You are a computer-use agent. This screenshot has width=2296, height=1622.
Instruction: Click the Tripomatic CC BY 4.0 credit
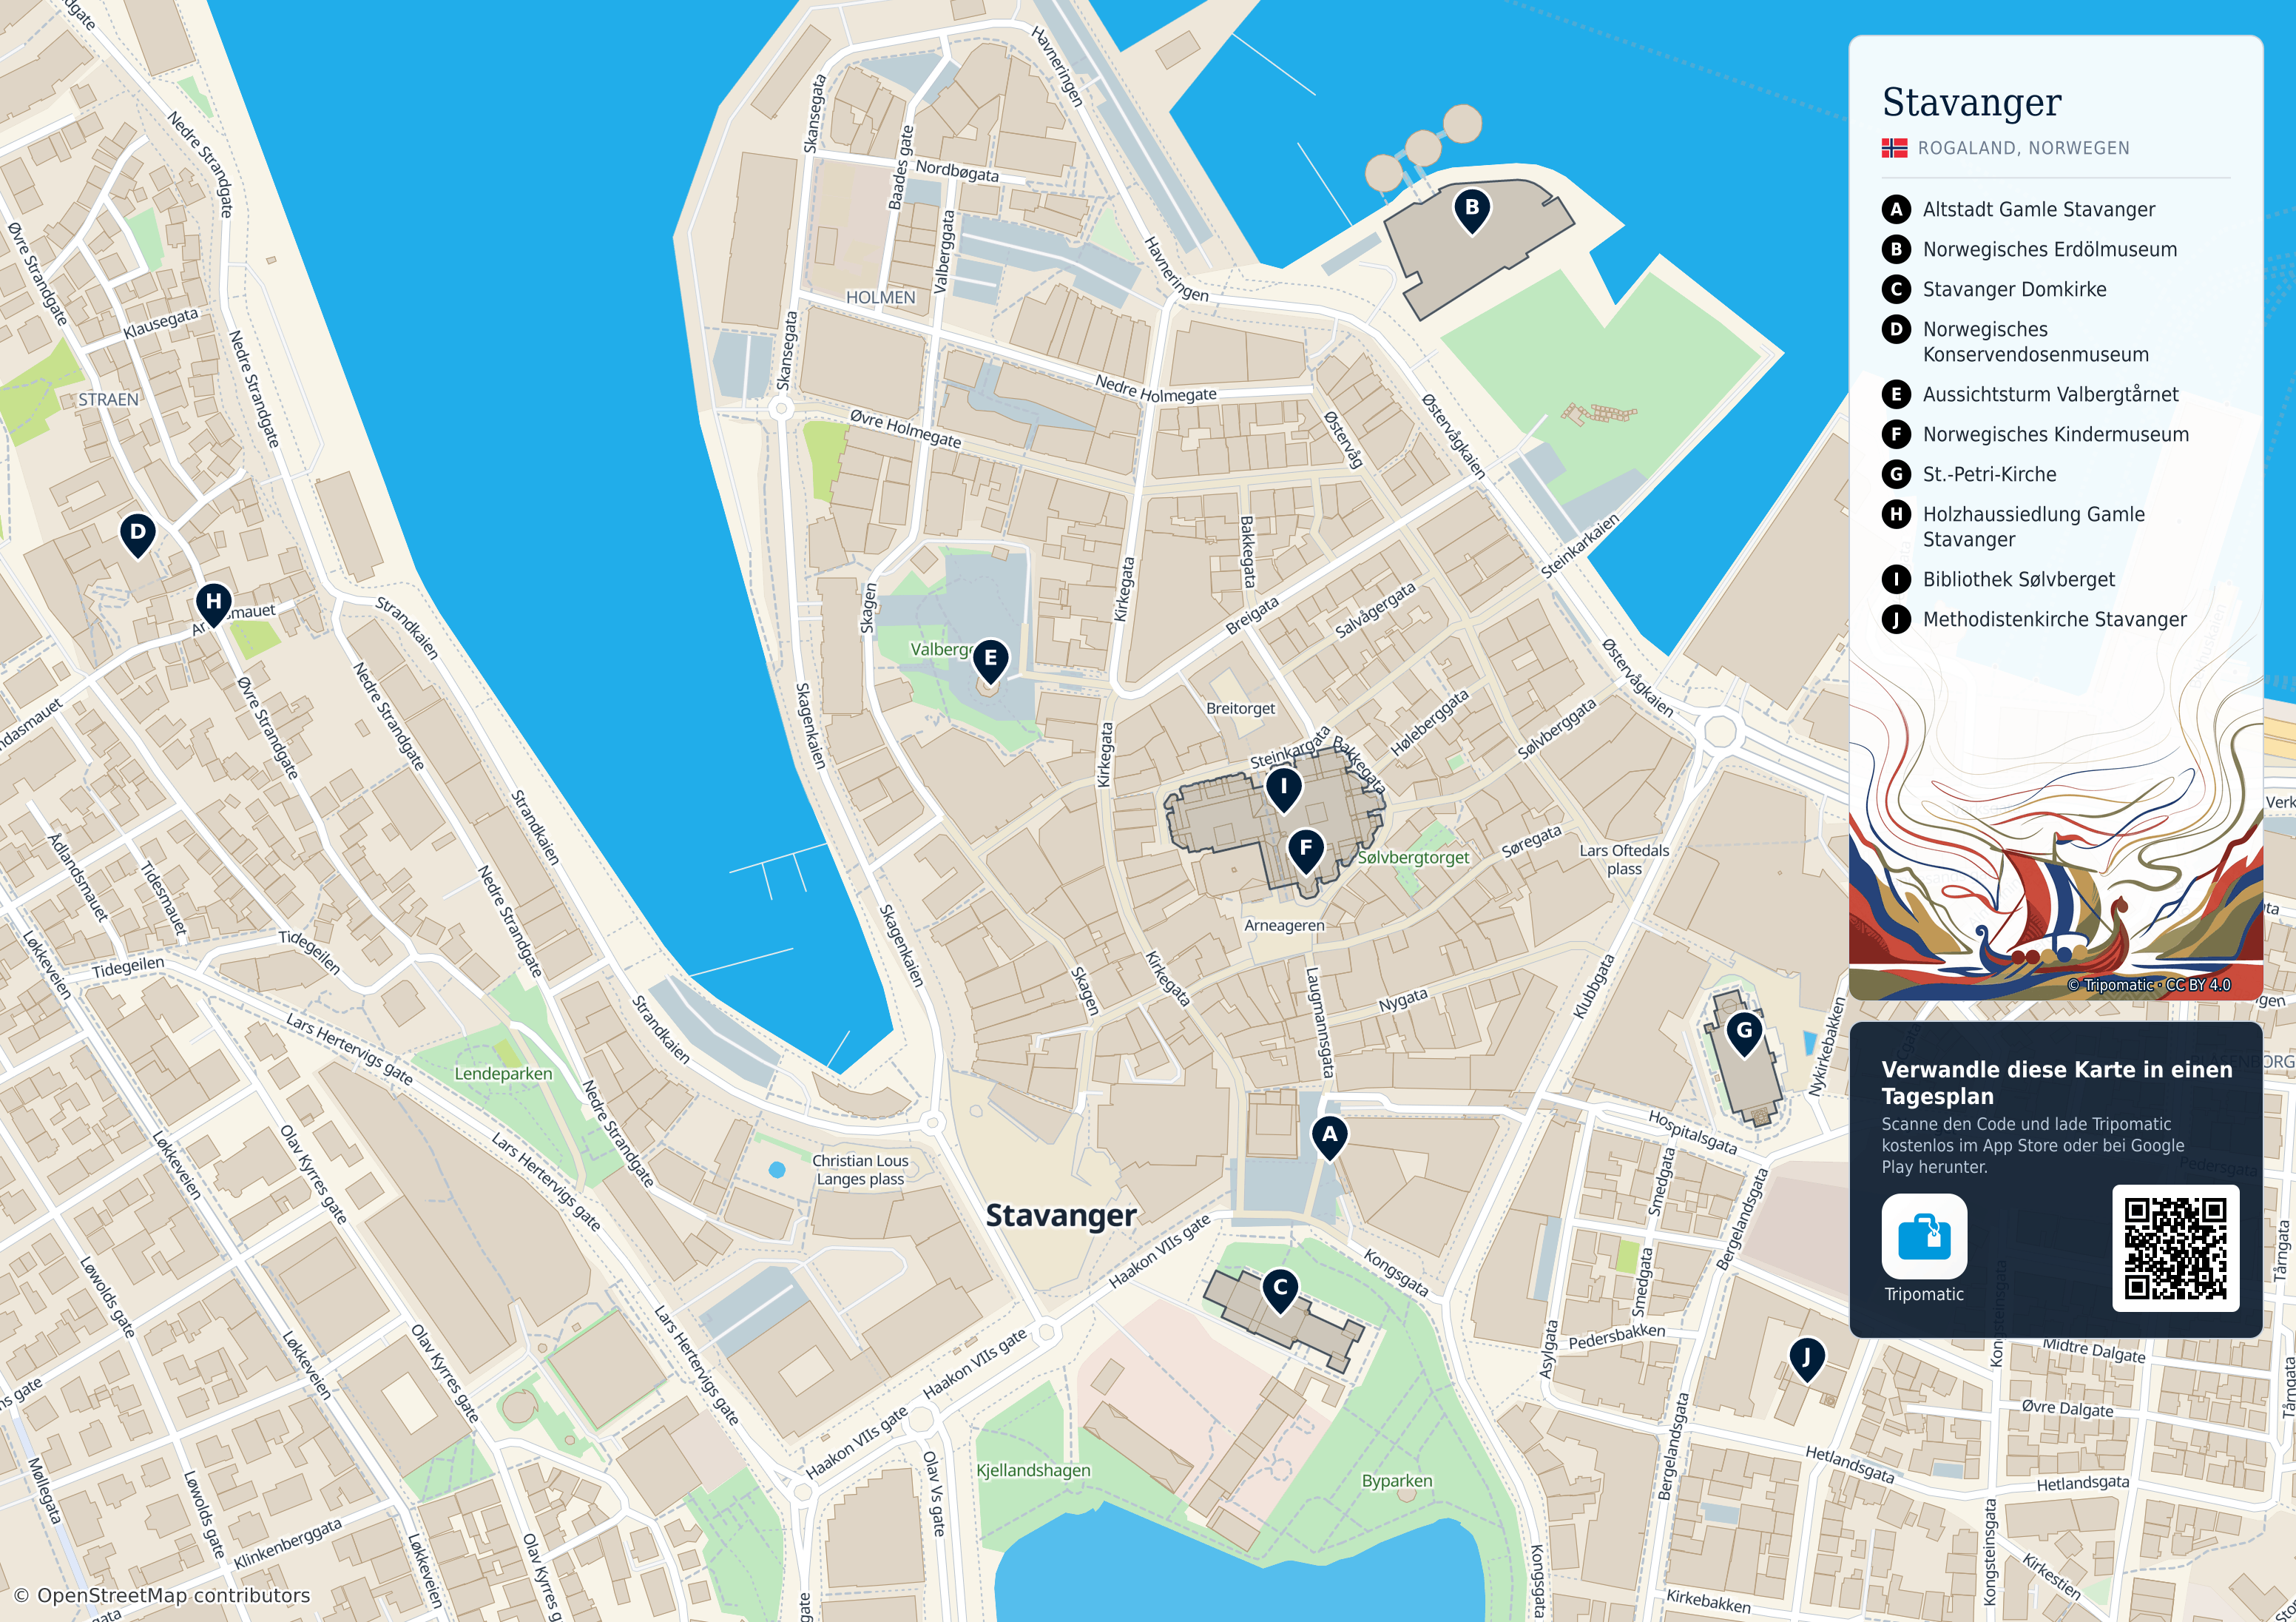(x=2149, y=985)
